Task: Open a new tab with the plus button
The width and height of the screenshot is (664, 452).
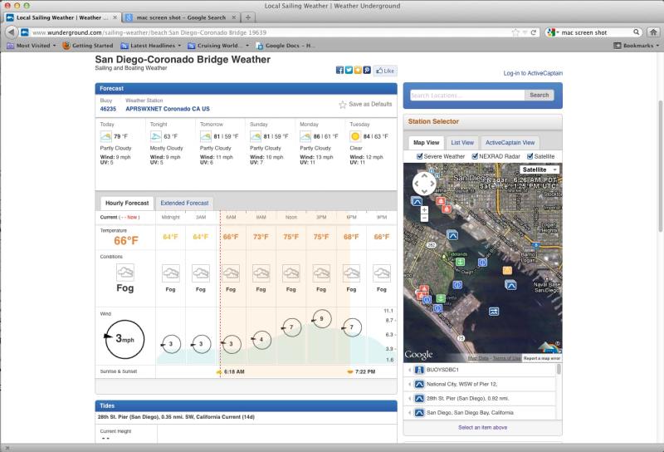Action: [248, 17]
